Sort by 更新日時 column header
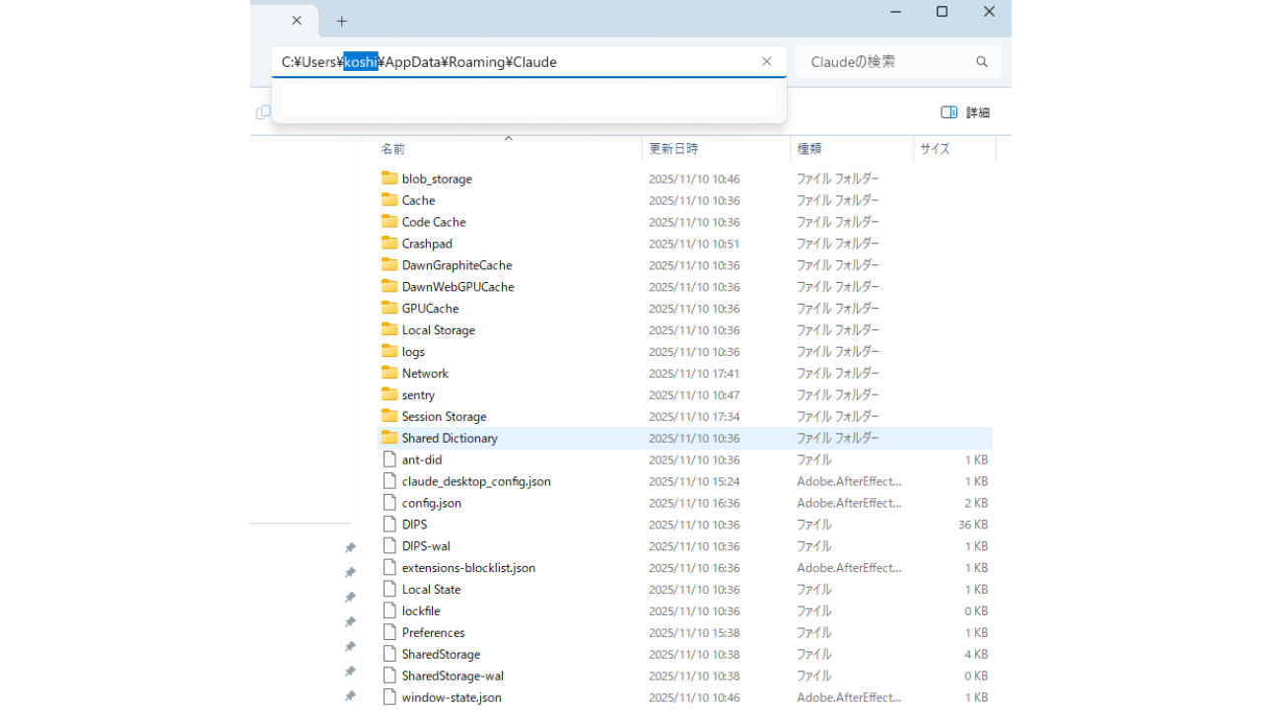The width and height of the screenshot is (1262, 710). tap(673, 149)
